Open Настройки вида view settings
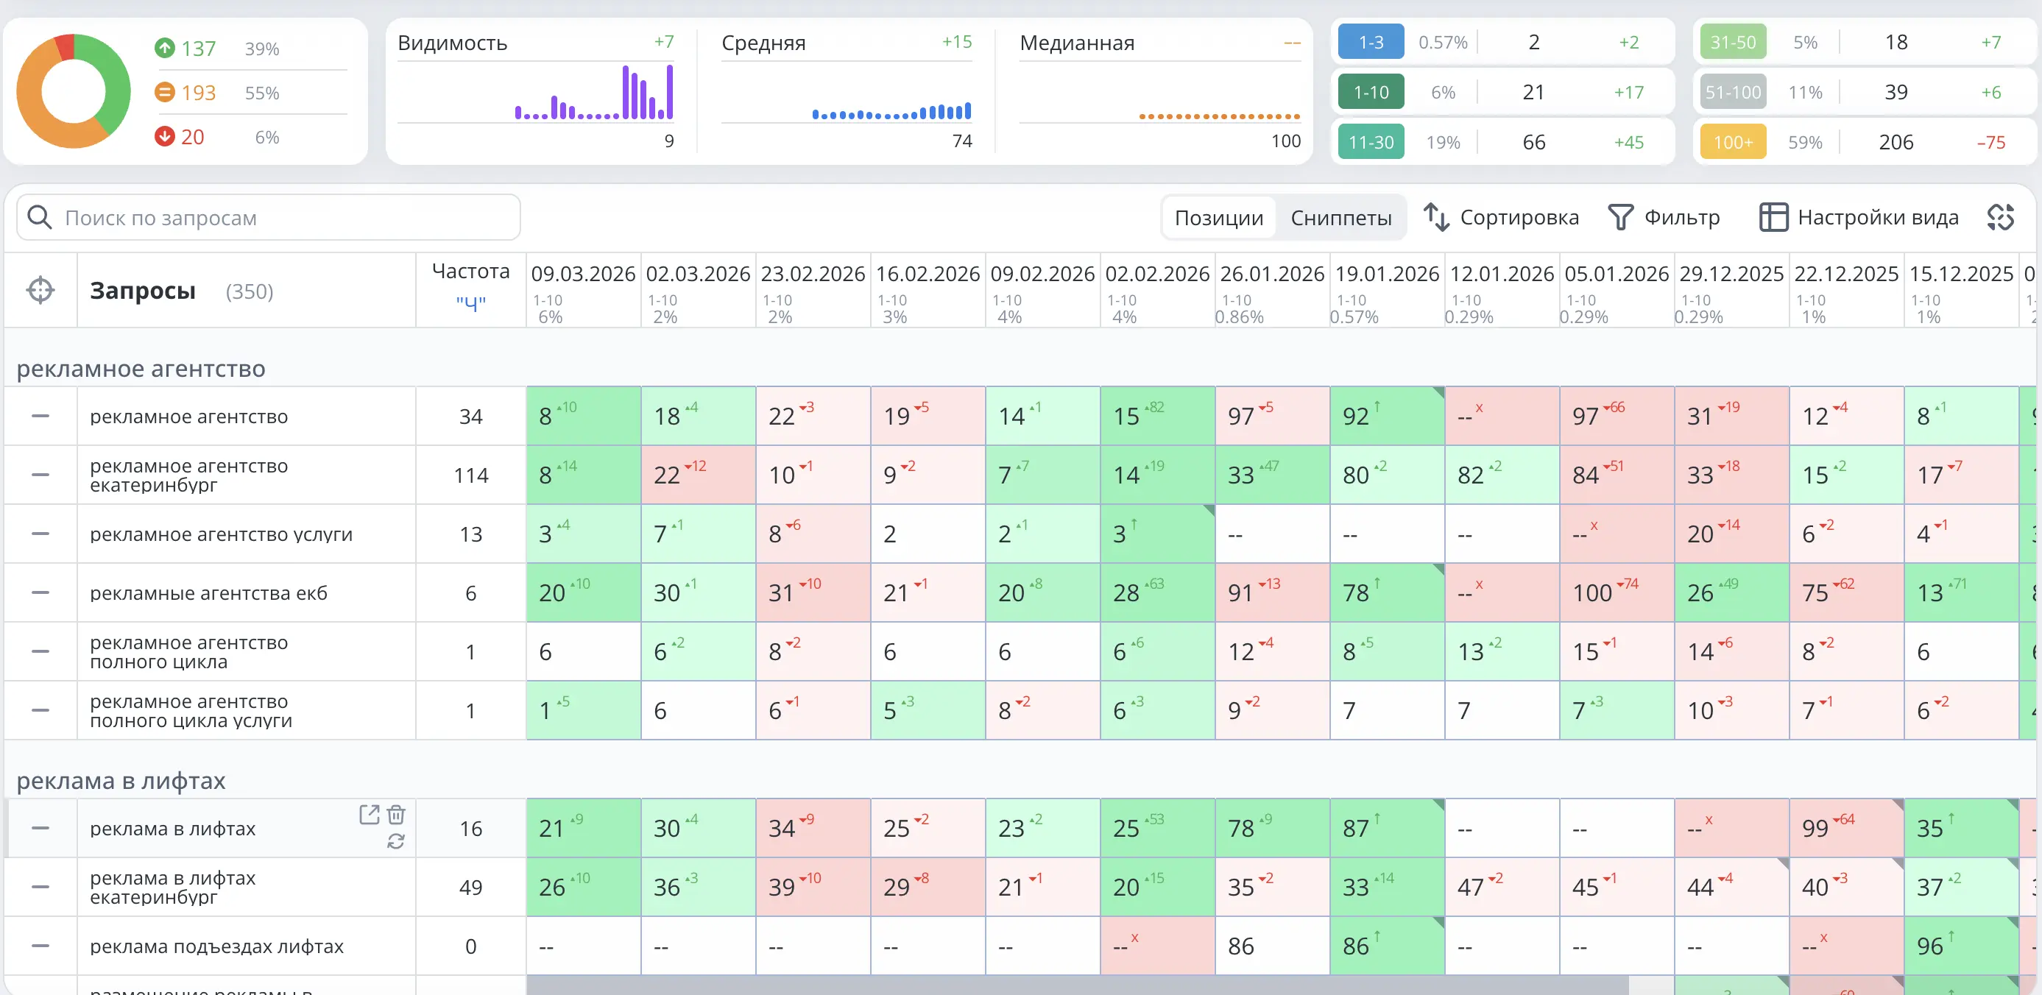The width and height of the screenshot is (2042, 995). click(1859, 217)
